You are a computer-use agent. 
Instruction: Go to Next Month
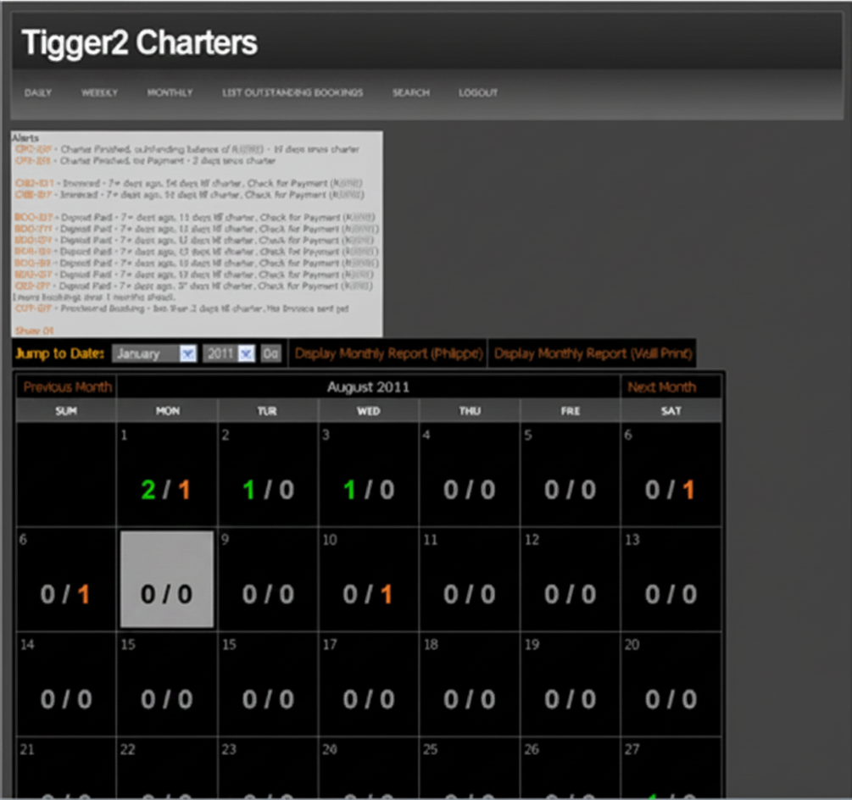pyautogui.click(x=661, y=387)
